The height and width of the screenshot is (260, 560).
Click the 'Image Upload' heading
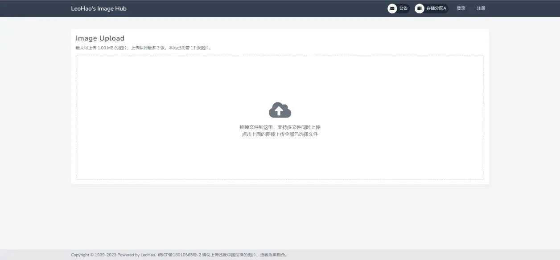100,38
